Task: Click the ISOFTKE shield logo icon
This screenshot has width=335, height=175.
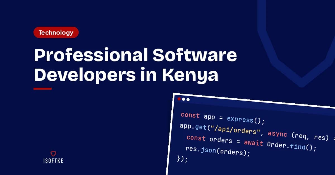Action: tap(53, 154)
